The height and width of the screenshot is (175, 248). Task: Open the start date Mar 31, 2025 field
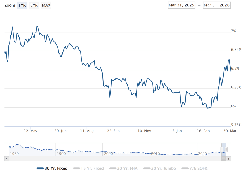click(181, 5)
